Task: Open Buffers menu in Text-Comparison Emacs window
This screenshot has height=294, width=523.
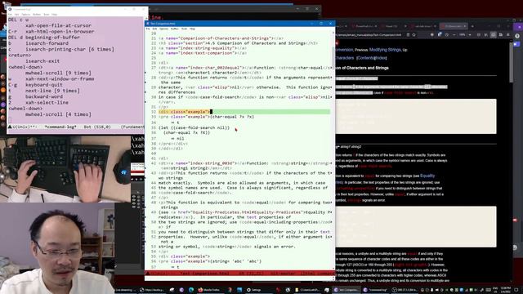Action: pyautogui.click(x=174, y=29)
